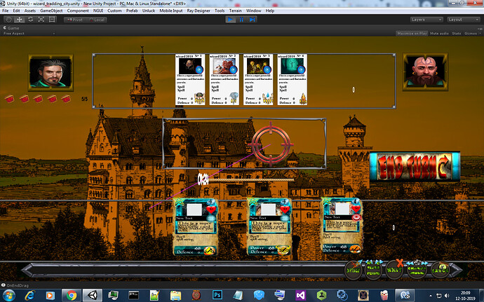Open the Assets menu
This screenshot has width=484, height=302.
point(30,11)
